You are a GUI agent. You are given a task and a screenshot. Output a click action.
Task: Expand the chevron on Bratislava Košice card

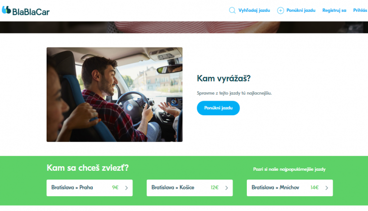[x=227, y=188]
